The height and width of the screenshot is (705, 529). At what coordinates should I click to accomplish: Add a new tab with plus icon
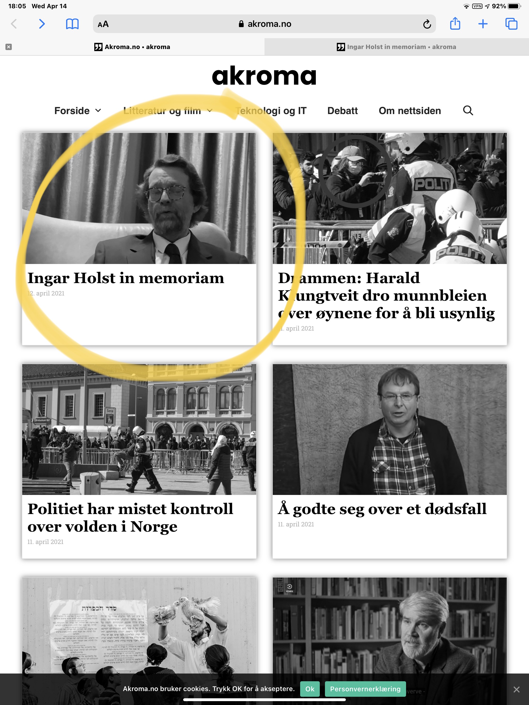click(483, 24)
